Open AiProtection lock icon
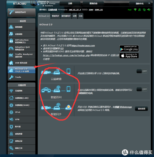The width and height of the screenshot is (154, 157). 11,41
